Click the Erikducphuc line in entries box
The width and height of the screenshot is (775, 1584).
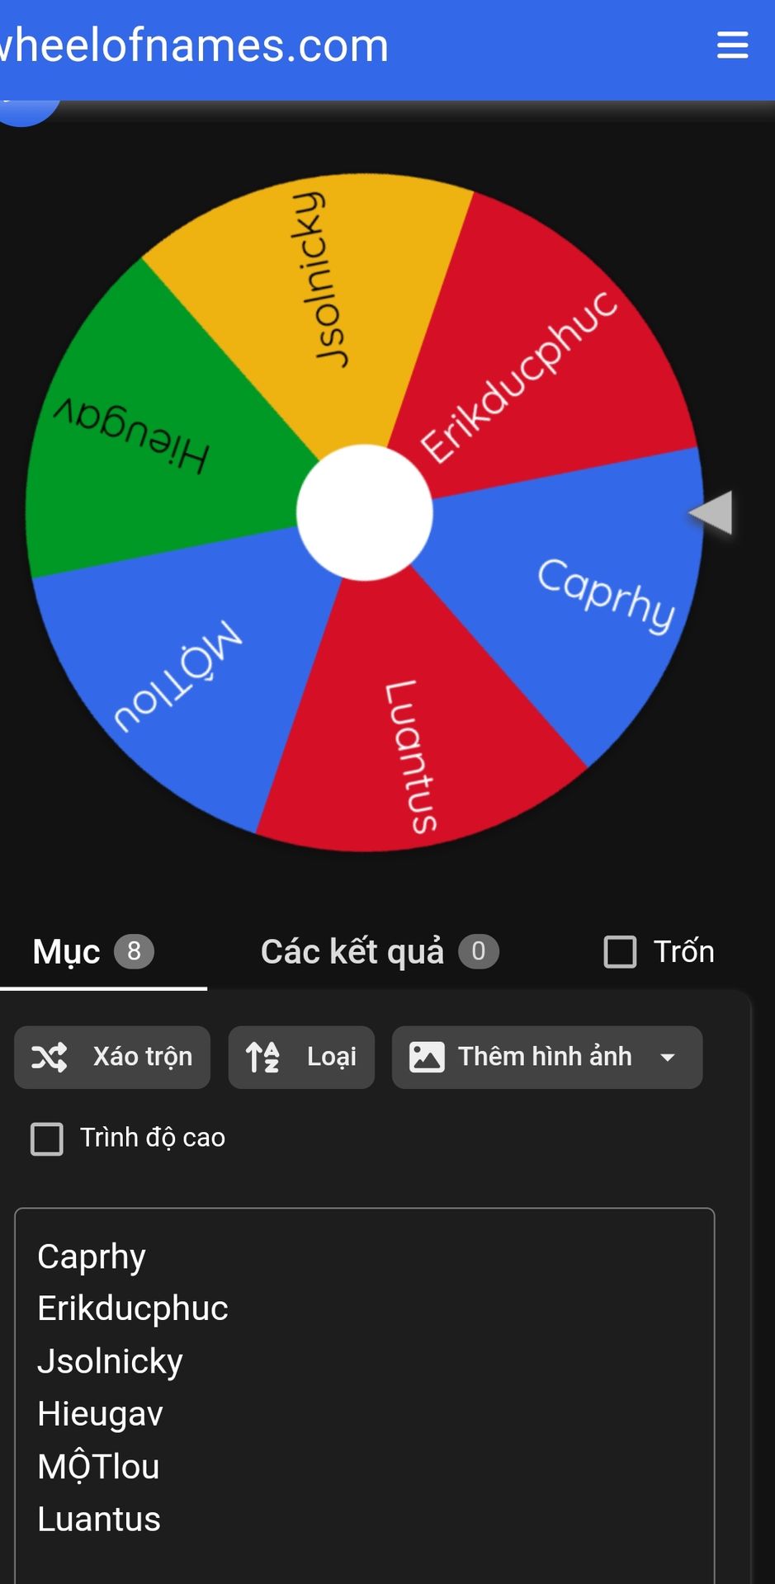tap(133, 1308)
